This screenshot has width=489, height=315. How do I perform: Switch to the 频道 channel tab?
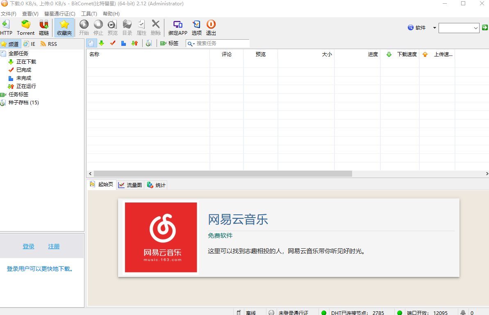click(x=10, y=44)
